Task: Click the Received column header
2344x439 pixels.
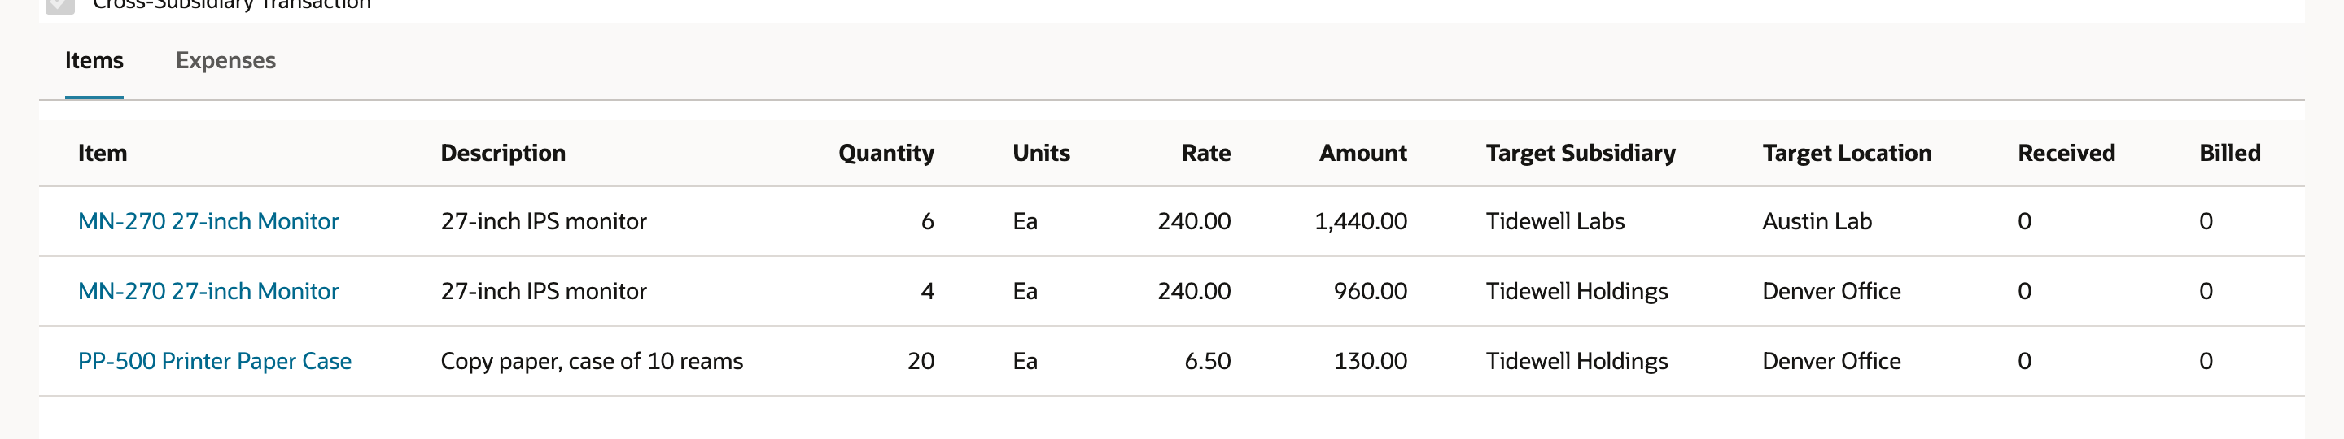Action: point(2066,153)
